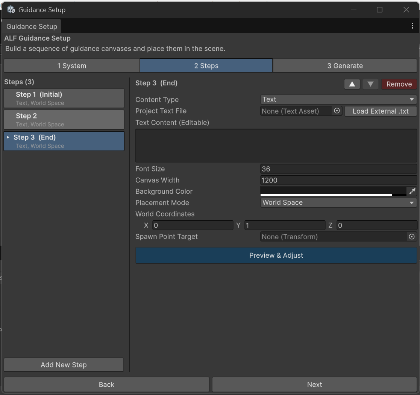Open the Content Type dropdown
This screenshot has width=420, height=395.
click(338, 99)
